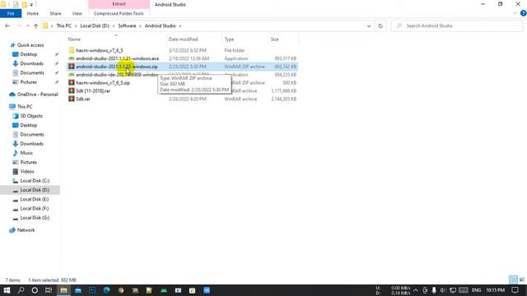Screen dimensions: 527x296
Task: Select the Compressed Folder Tools tab
Action: coord(119,13)
